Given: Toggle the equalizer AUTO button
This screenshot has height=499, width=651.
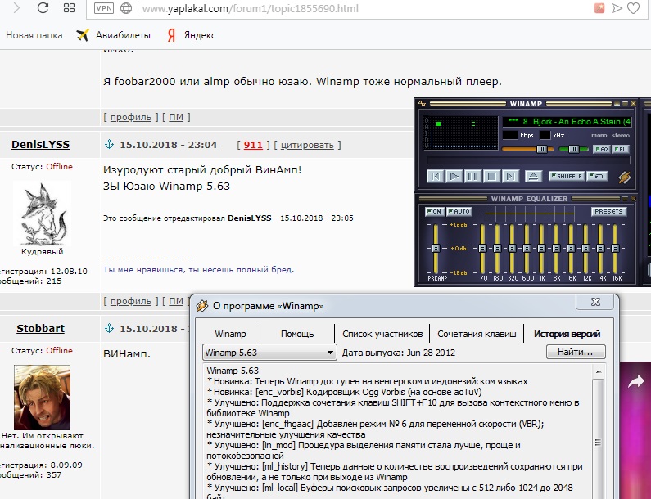Looking at the screenshot, I should pyautogui.click(x=459, y=211).
